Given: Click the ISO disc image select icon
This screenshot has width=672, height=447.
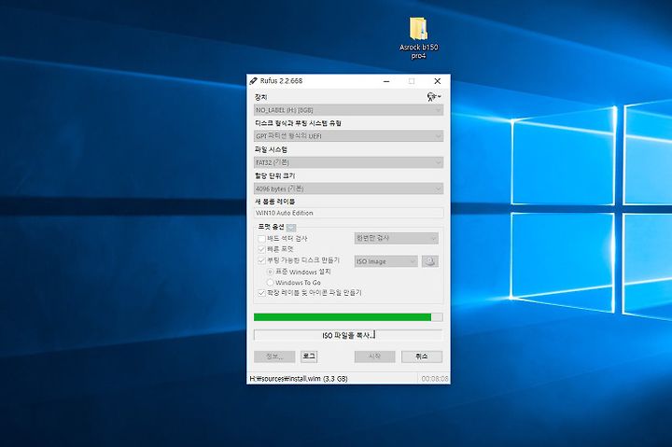Looking at the screenshot, I should 430,261.
